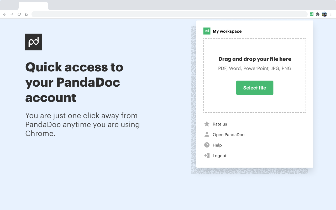Click the black PandaDoc logo on the page
336x210 pixels.
pyautogui.click(x=33, y=42)
